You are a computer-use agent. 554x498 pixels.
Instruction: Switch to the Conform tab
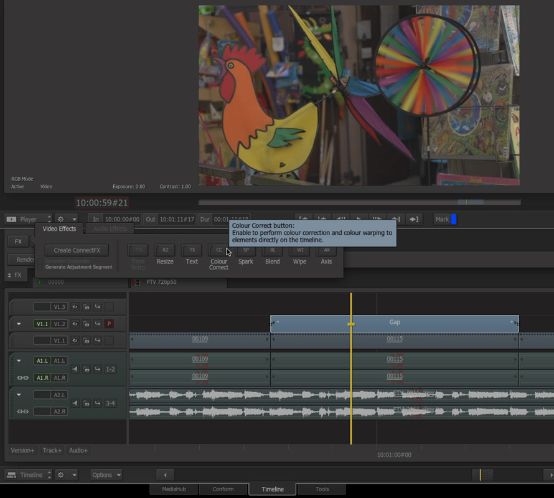tap(223, 489)
